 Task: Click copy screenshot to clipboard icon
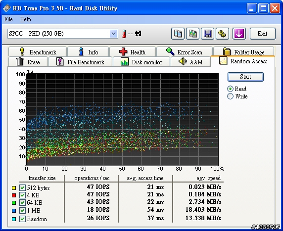pyautogui.click(x=193, y=34)
